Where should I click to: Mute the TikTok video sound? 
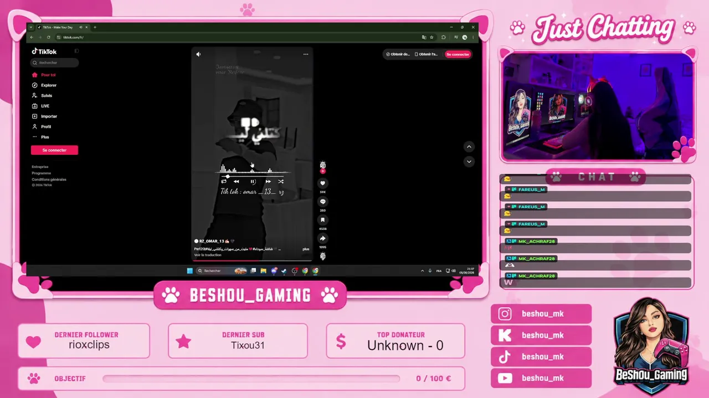pyautogui.click(x=198, y=54)
